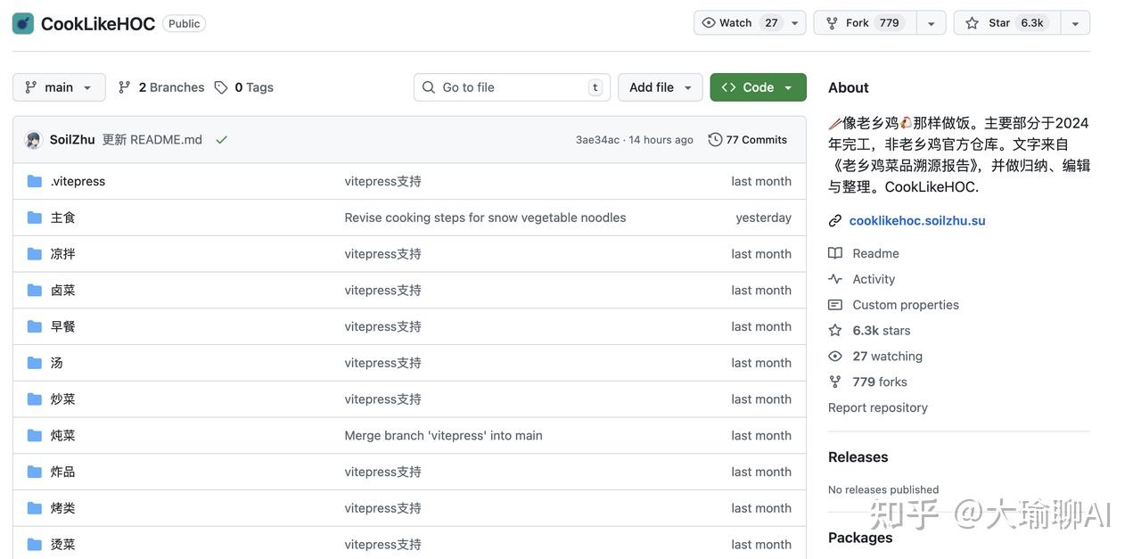
Task: Click the commit status green checkmark
Action: (221, 139)
